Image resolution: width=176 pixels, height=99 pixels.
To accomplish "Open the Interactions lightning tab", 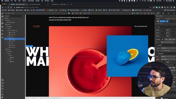I will click(174, 13).
